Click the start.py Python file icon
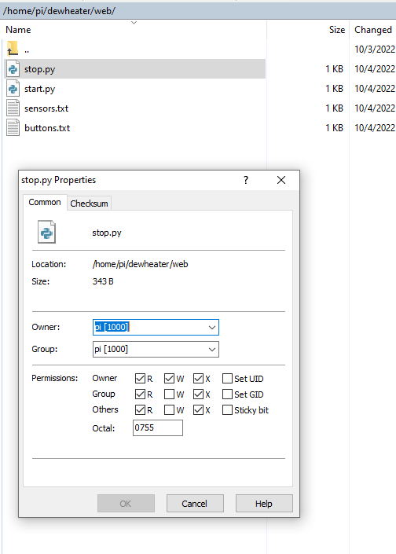The height and width of the screenshot is (554, 396). click(x=13, y=88)
